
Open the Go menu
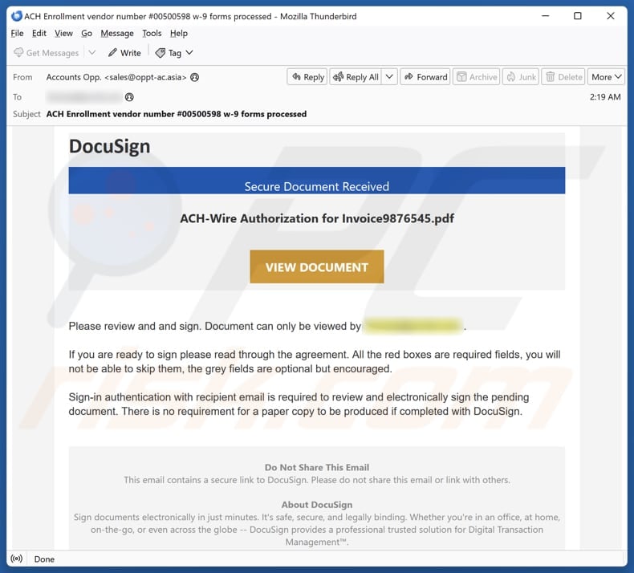click(x=87, y=33)
